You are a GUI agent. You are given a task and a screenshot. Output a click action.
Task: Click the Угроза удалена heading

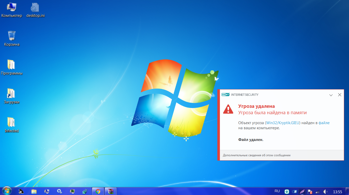(256, 106)
